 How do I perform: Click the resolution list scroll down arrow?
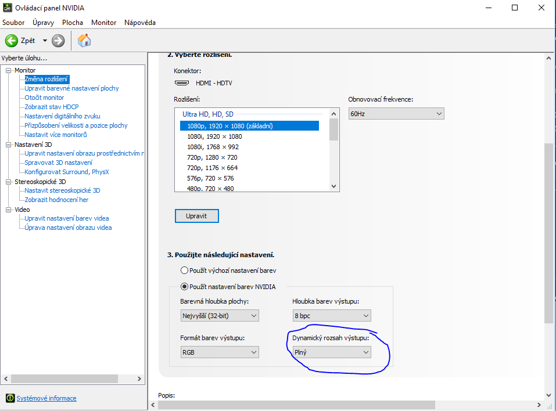click(333, 186)
